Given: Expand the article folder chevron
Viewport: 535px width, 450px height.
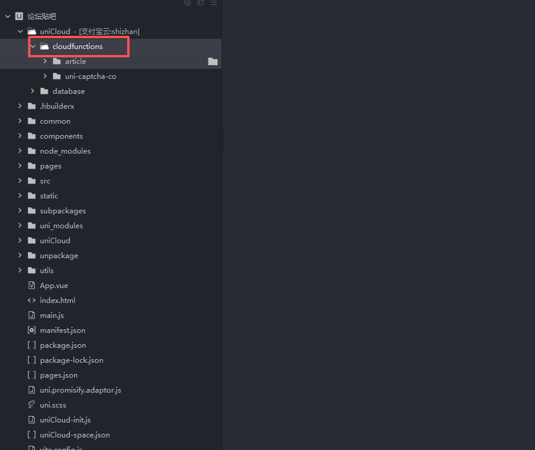Looking at the screenshot, I should pyautogui.click(x=45, y=61).
